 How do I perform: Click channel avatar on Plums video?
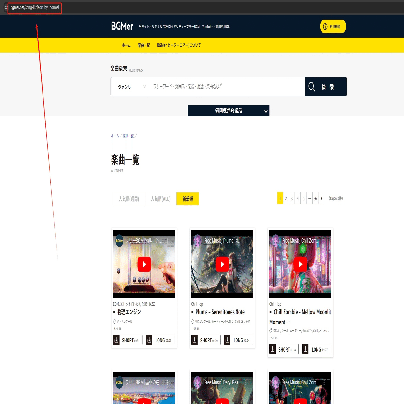[x=198, y=241]
